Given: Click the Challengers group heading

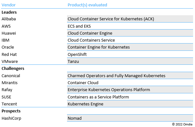Looking at the screenshot, I should (13, 68).
